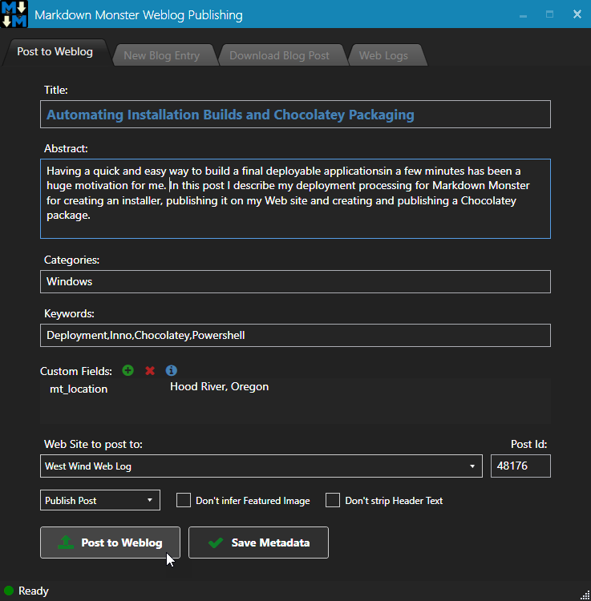Image resolution: width=591 pixels, height=601 pixels.
Task: Click into the Abstract text area
Action: (295, 199)
